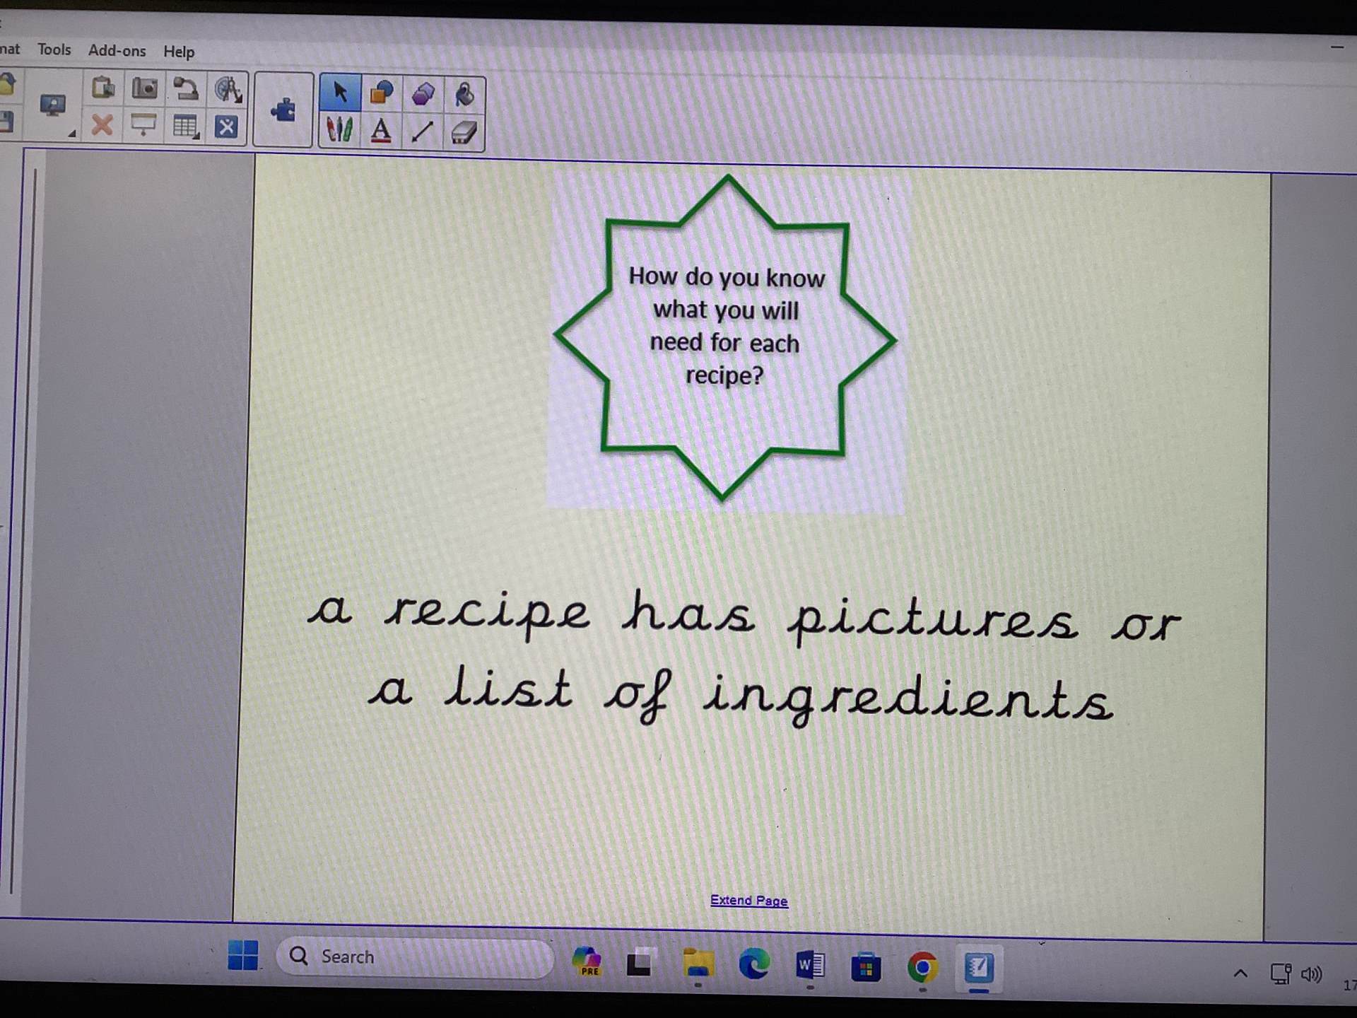Open the Add-ons puzzle piece manager

(283, 110)
